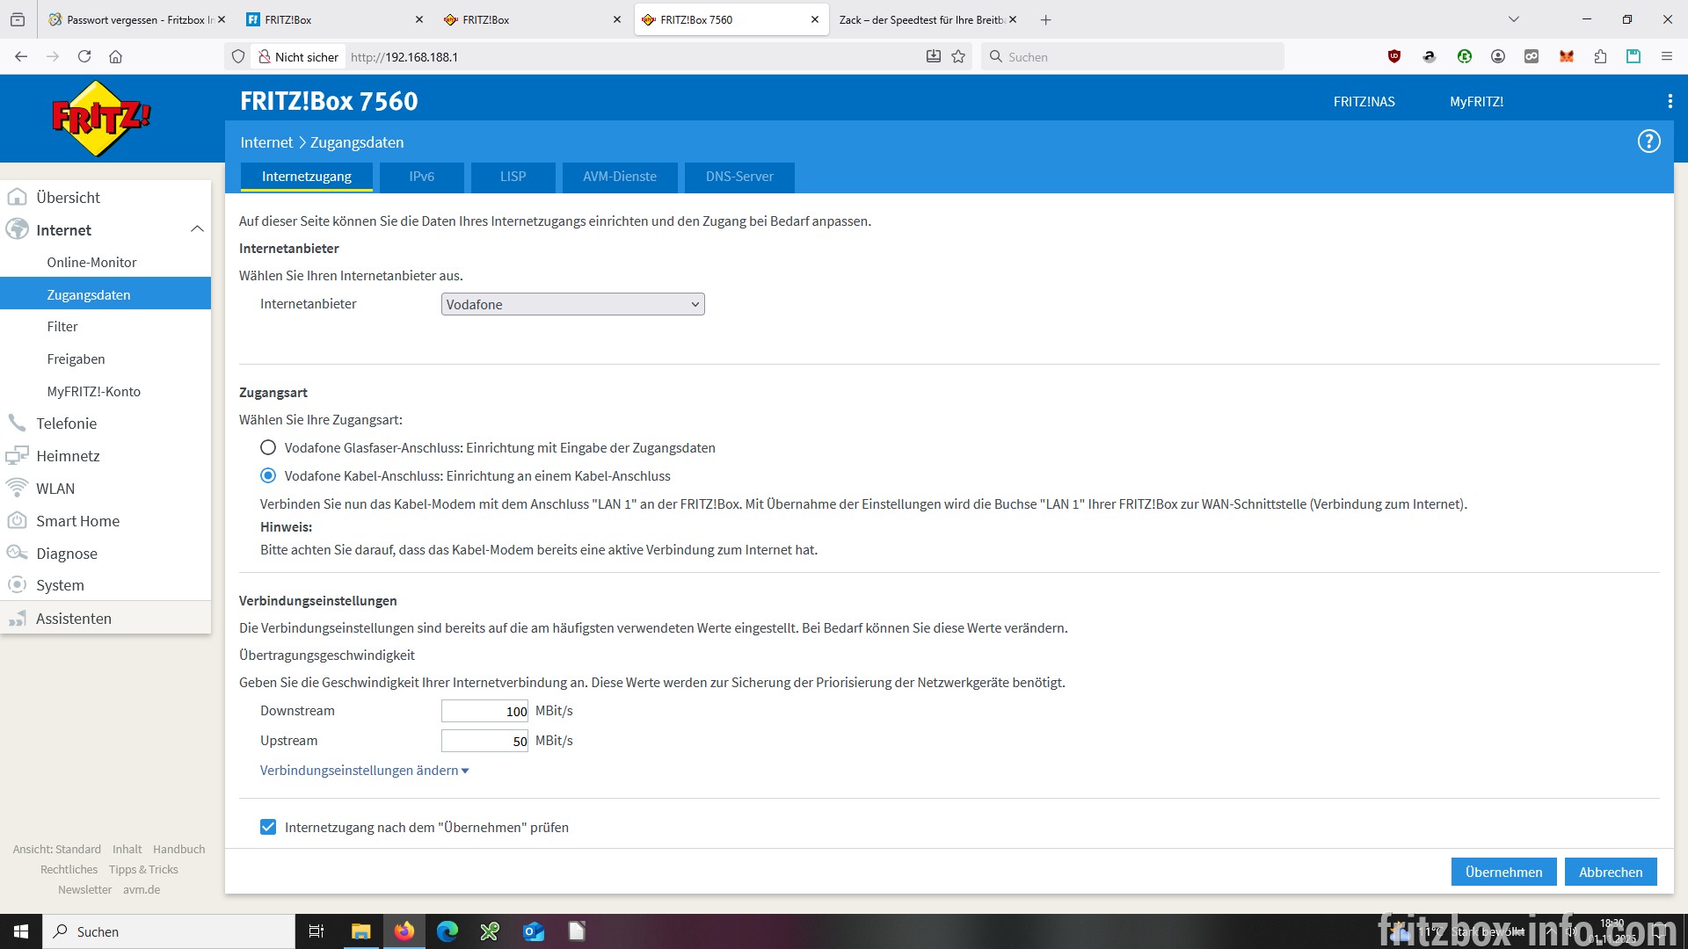This screenshot has height=949, width=1688.
Task: Click the tracking protection shield in address bar
Action: pos(237,57)
